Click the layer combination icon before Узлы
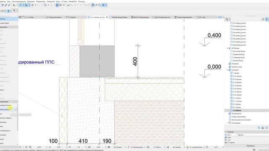 [90, 147]
